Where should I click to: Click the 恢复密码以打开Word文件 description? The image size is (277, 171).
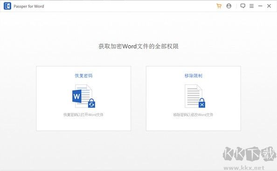click(83, 115)
